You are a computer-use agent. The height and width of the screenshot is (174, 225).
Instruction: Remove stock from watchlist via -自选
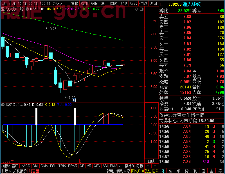tap(143, 3)
